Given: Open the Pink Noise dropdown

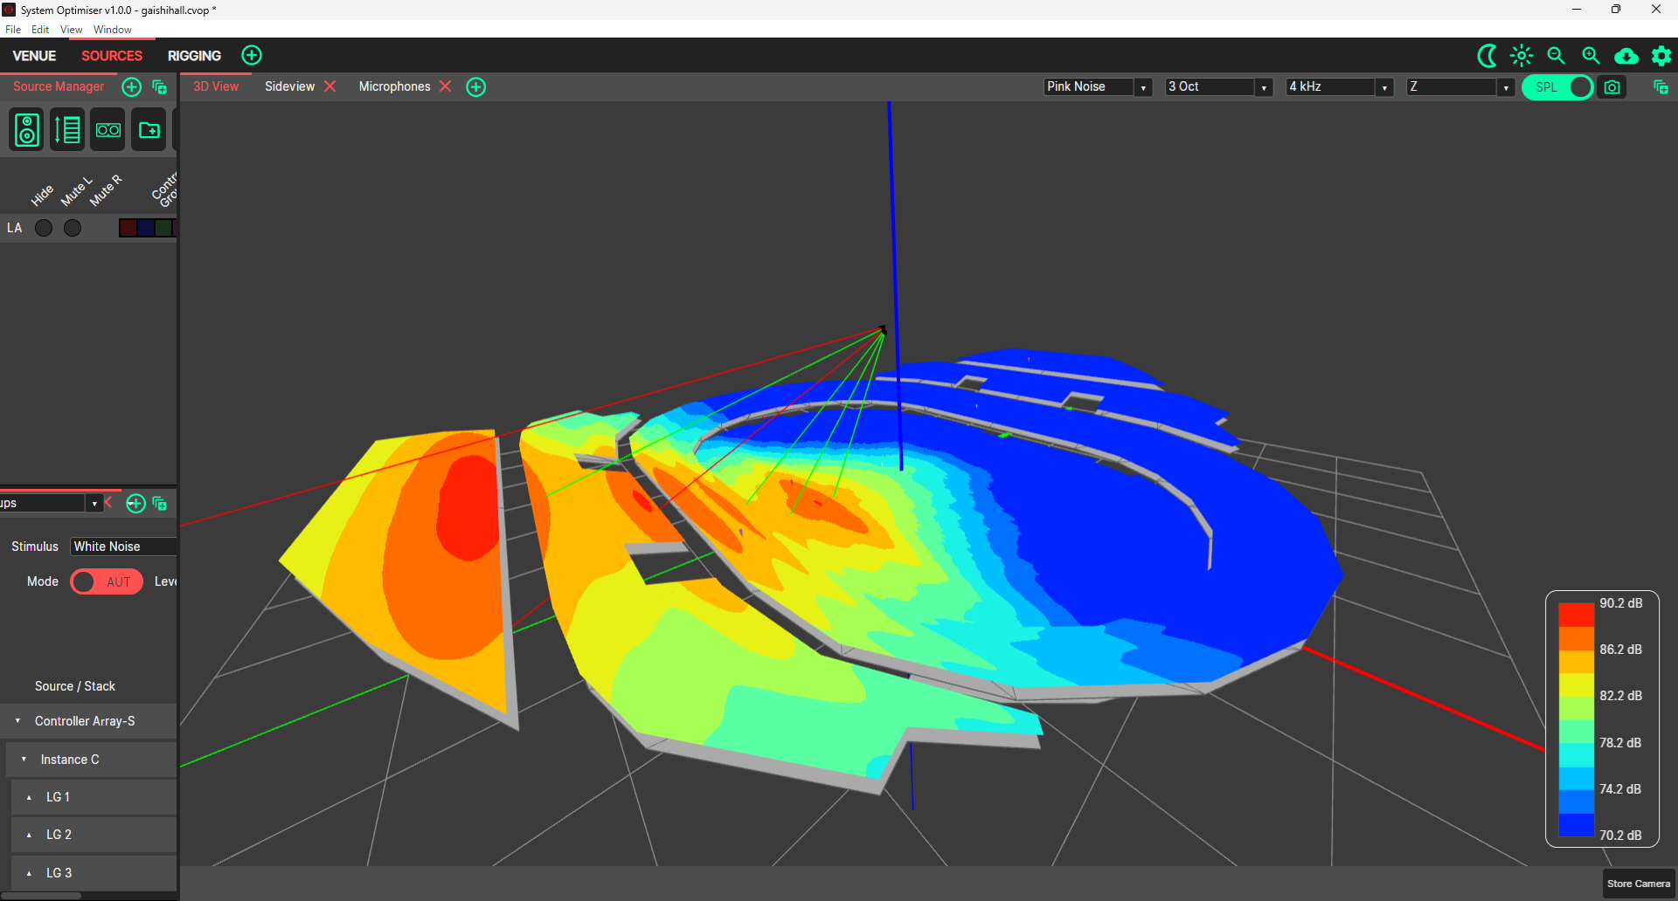Looking at the screenshot, I should (x=1098, y=86).
